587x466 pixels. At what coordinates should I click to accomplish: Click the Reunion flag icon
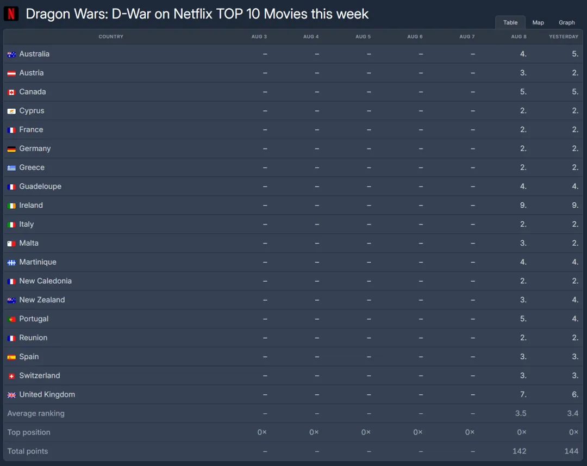11,338
